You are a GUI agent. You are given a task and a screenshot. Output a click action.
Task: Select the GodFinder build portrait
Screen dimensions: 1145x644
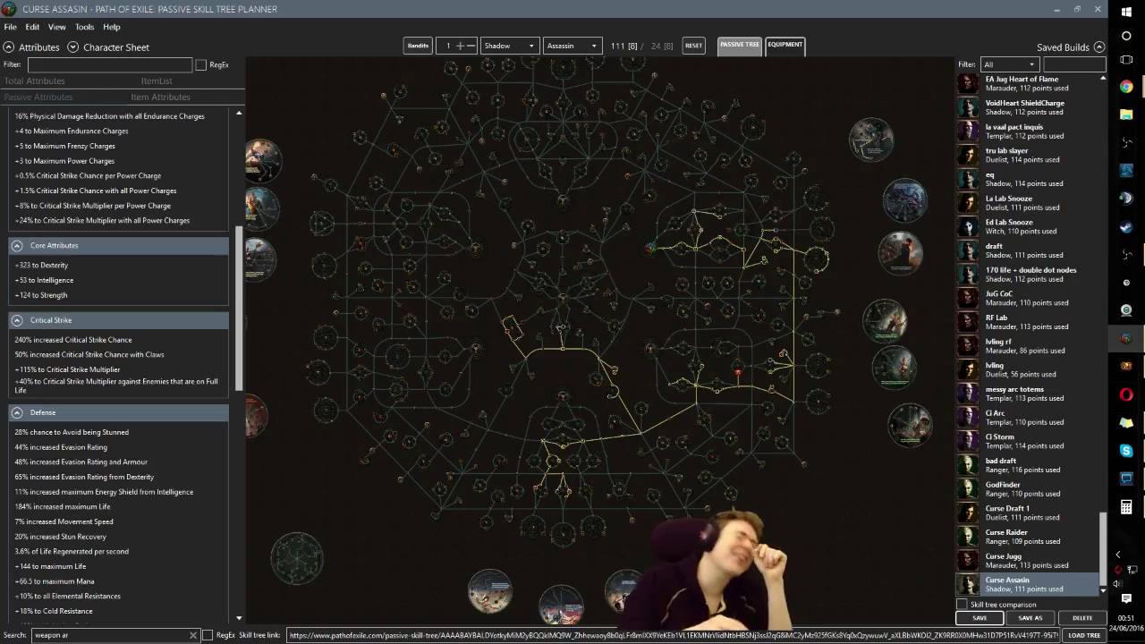click(968, 489)
